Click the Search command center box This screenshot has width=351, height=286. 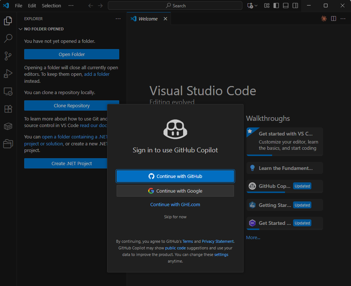(x=175, y=5)
